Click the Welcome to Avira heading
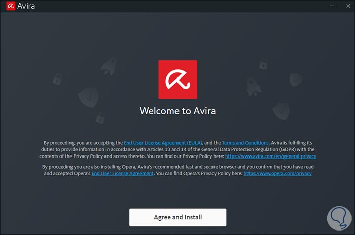Image resolution: width=355 pixels, height=235 pixels. click(177, 111)
